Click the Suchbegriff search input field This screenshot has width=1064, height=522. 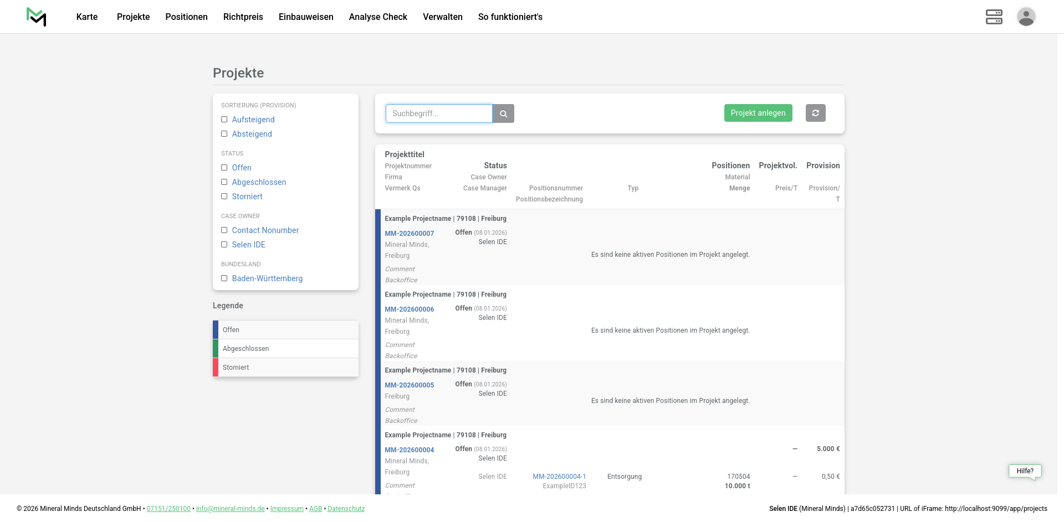click(438, 113)
